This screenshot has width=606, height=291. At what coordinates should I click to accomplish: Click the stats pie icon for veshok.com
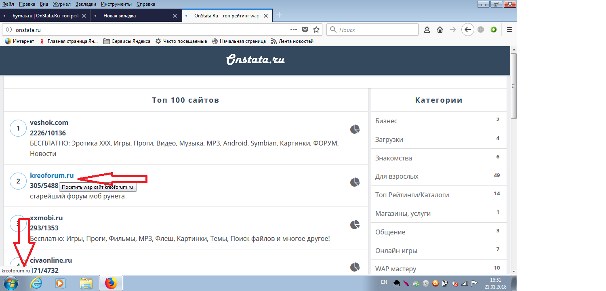pyautogui.click(x=355, y=129)
